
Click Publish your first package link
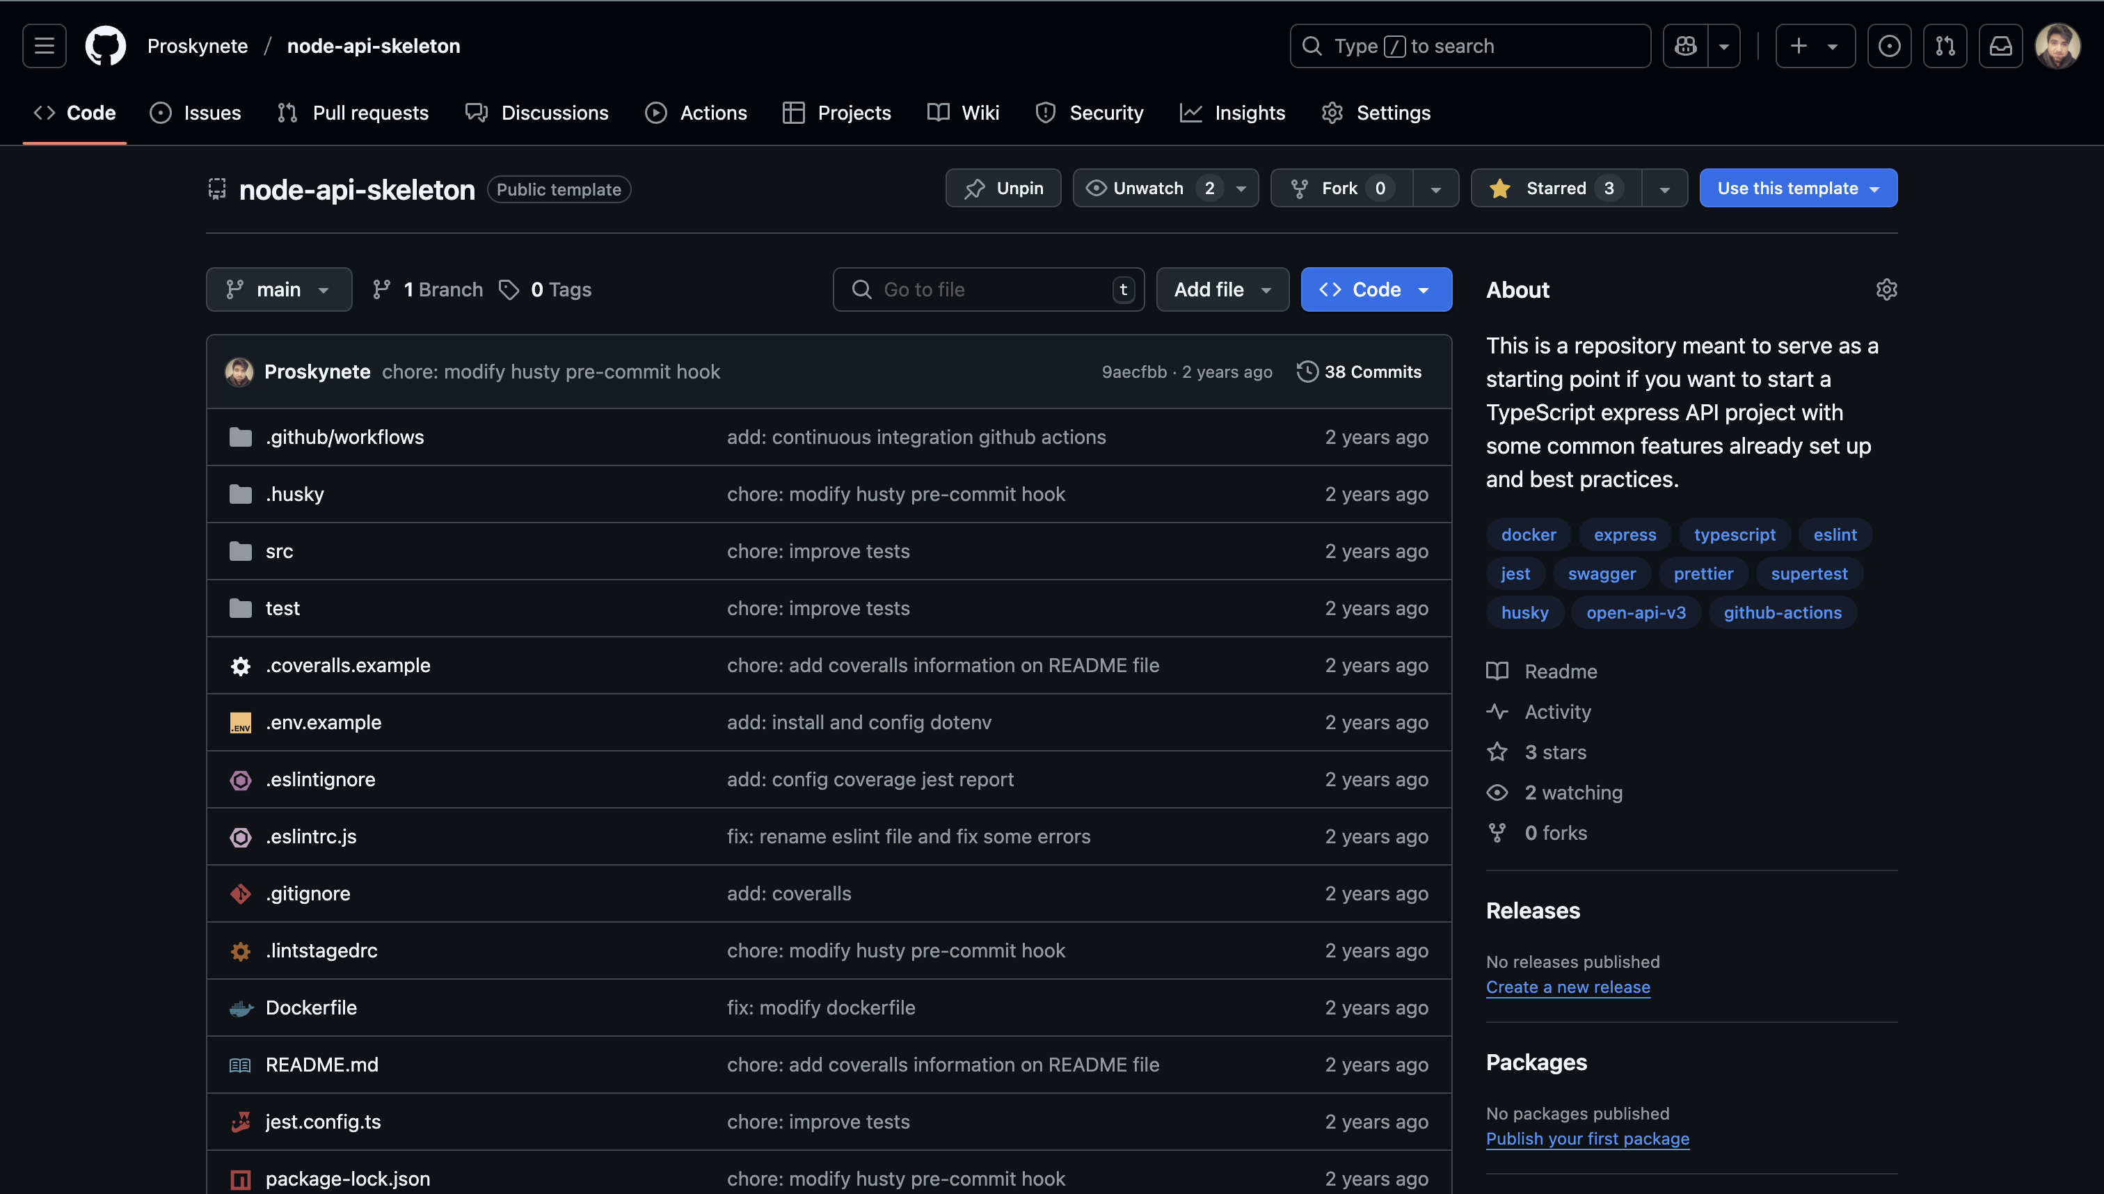[x=1588, y=1138]
